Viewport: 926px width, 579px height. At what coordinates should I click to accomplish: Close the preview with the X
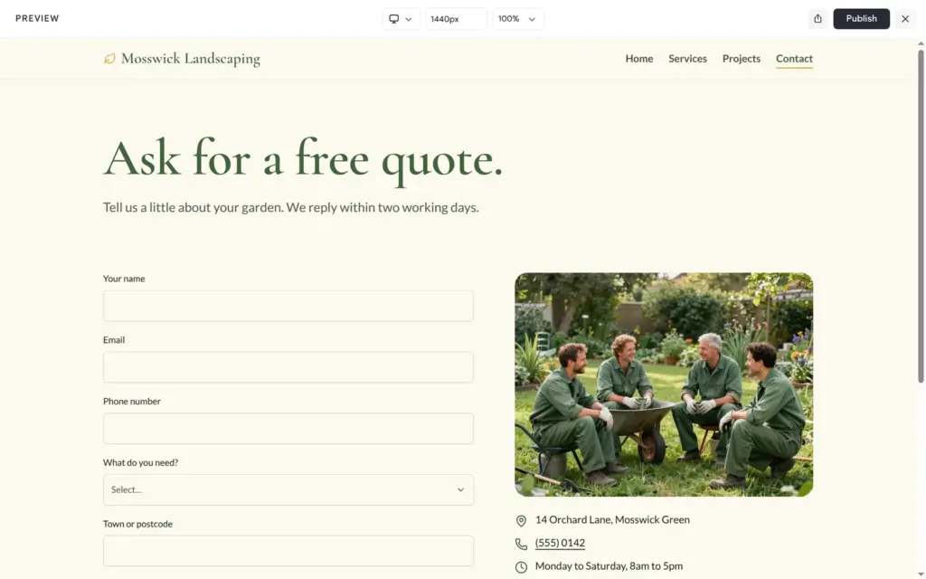point(905,19)
